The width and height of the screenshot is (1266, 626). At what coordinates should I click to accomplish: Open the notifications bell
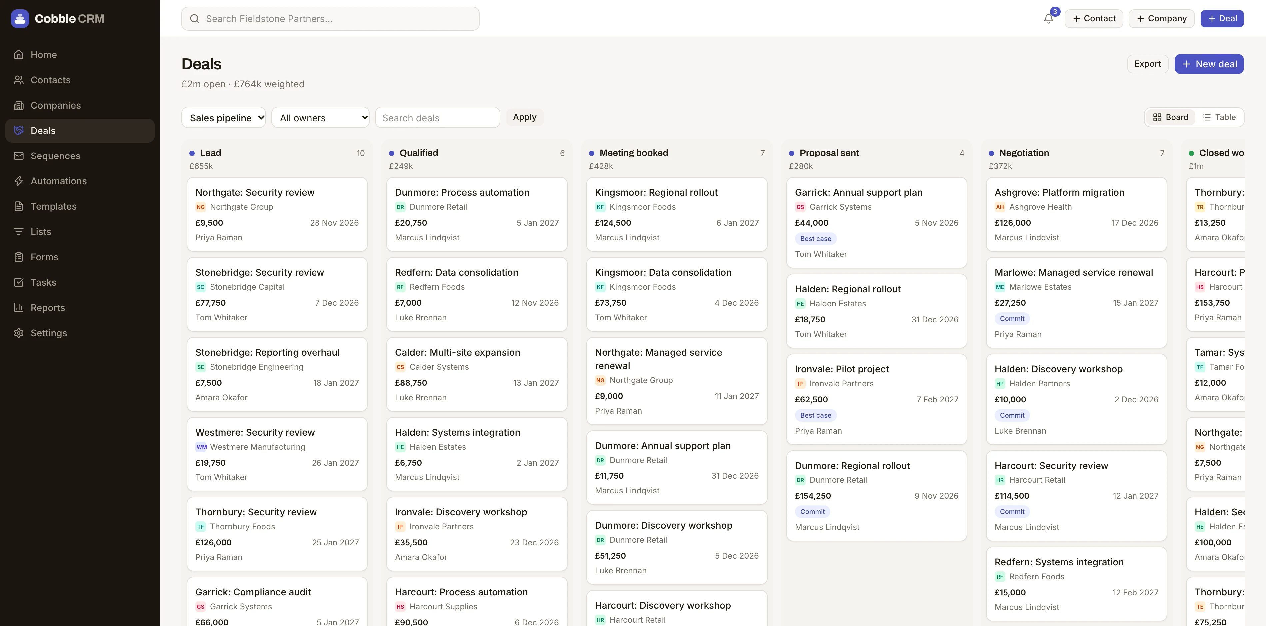click(1048, 19)
